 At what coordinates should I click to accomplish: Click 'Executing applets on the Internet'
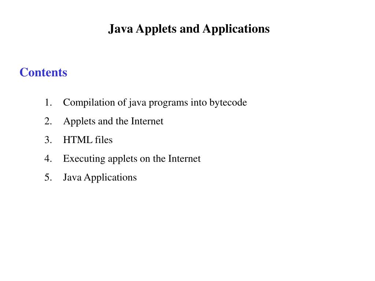pyautogui.click(x=132, y=159)
